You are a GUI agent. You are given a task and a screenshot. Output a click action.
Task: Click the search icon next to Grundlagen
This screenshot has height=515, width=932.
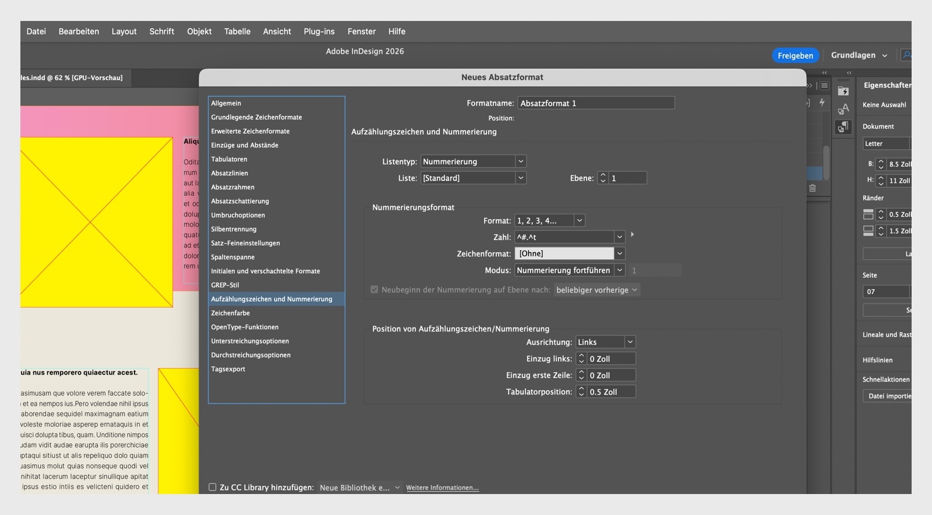[906, 55]
